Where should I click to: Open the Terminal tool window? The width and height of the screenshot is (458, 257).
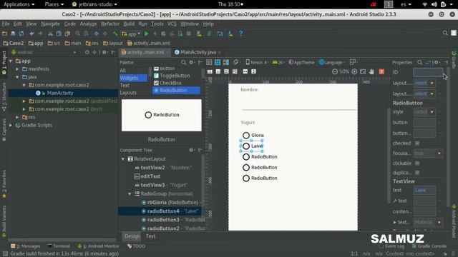(x=59, y=246)
